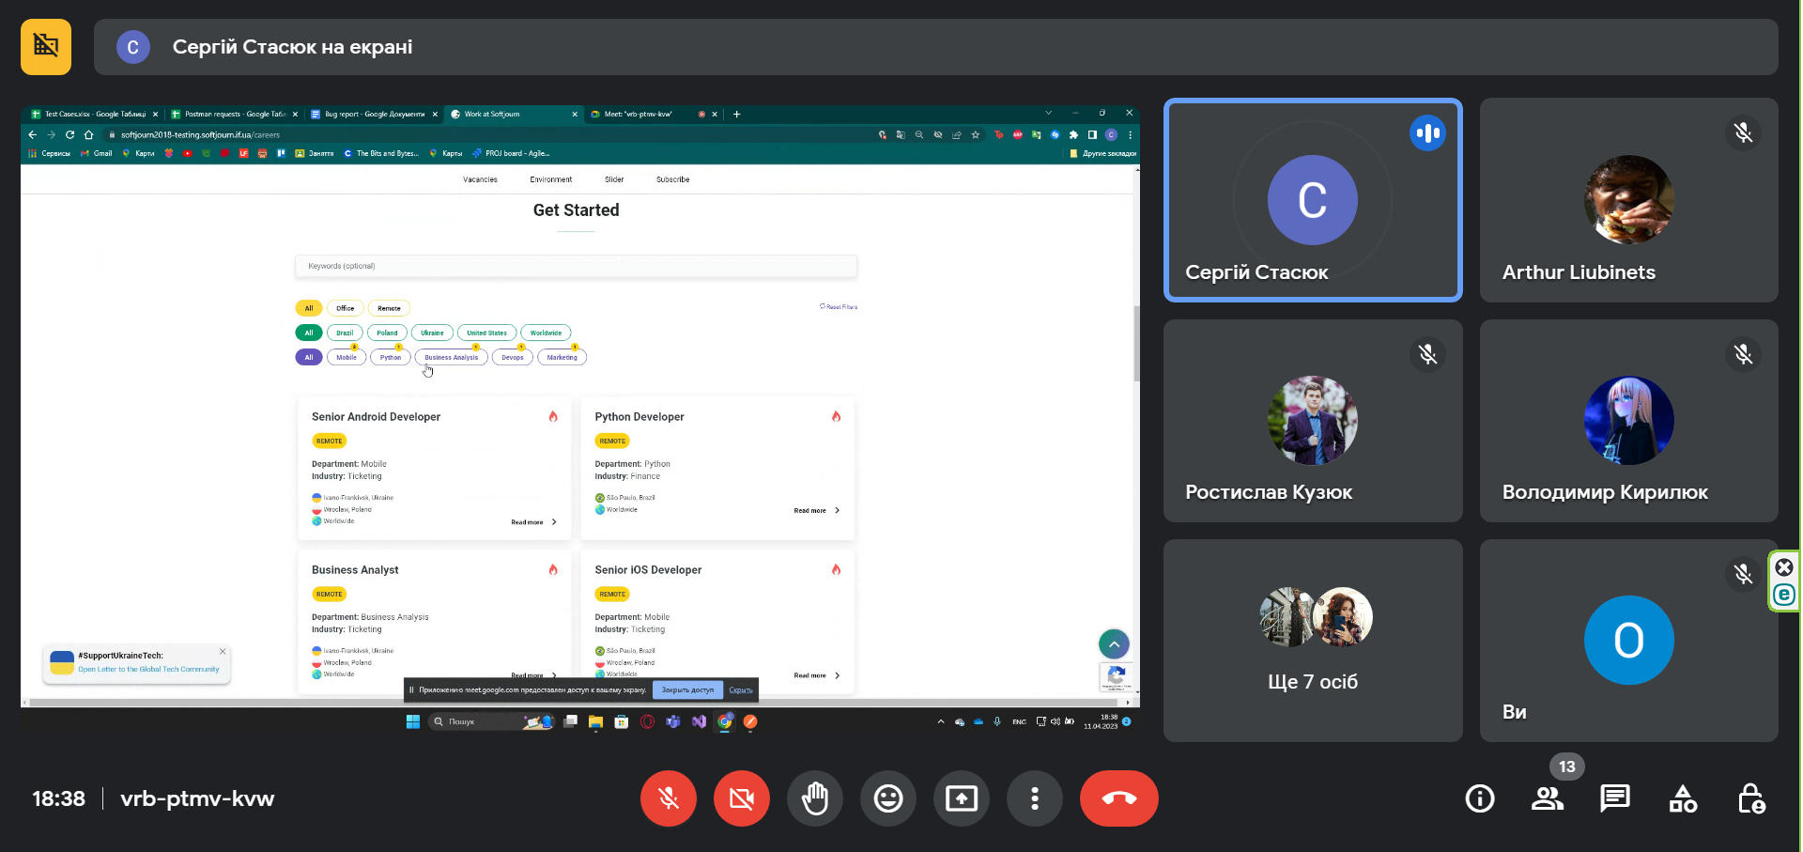
Task: Turn on your camera
Action: 741,798
